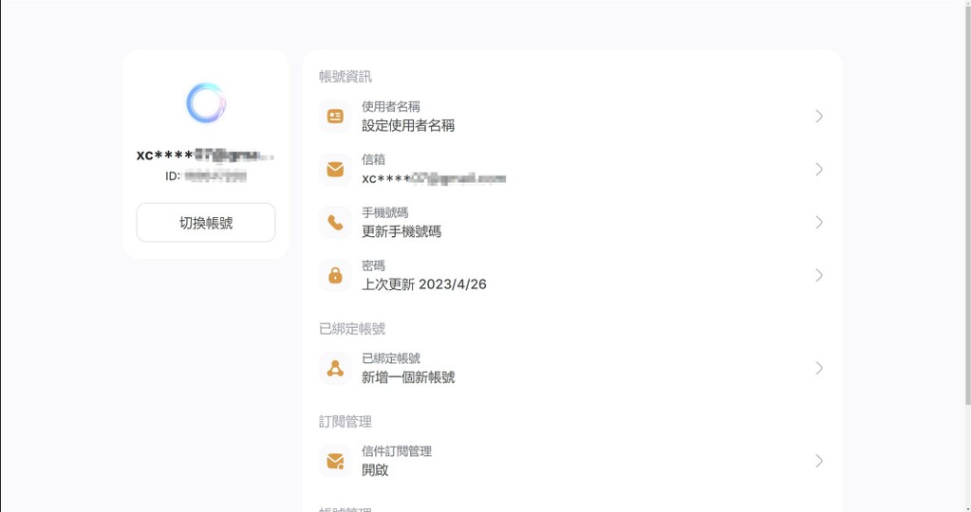Expand the 密碼 row chevron
Screen dimensions: 971x512
click(x=818, y=276)
